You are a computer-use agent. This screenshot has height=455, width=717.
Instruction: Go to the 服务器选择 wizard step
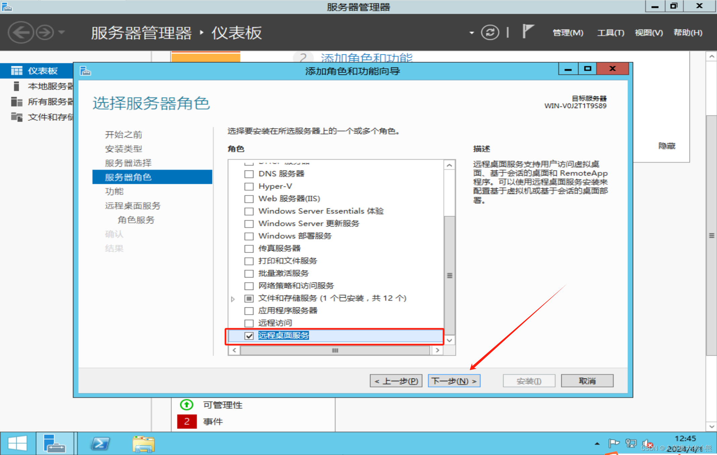(128, 163)
